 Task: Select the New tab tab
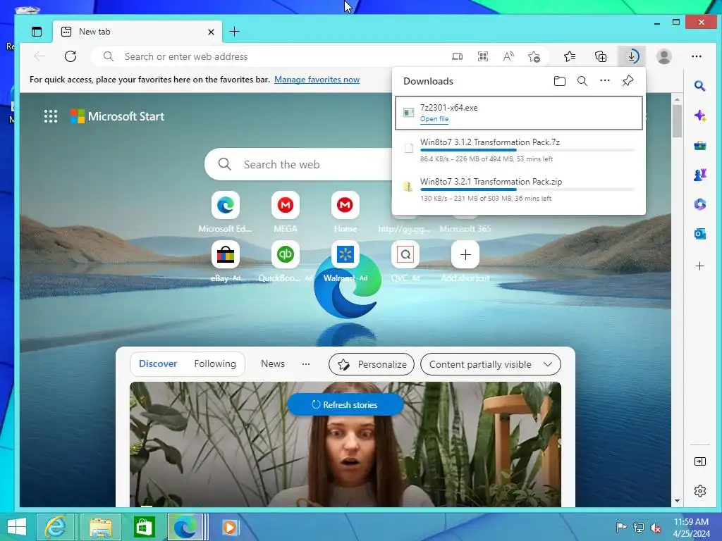click(x=137, y=32)
